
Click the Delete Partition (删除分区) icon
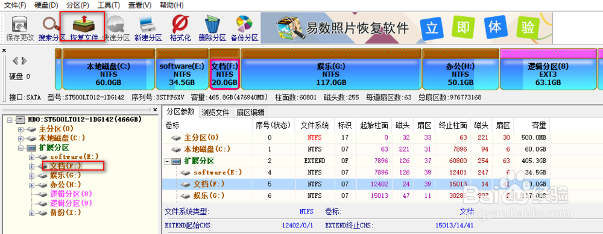[x=212, y=29]
